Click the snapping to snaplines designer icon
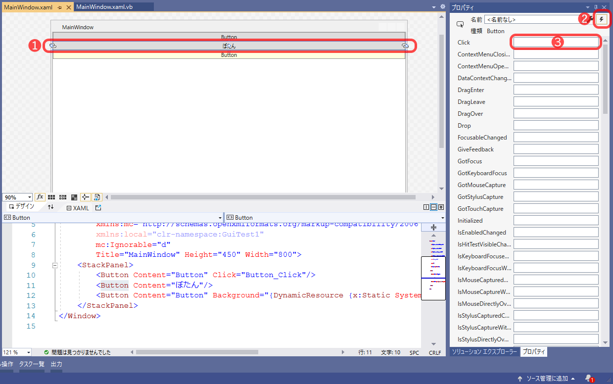The width and height of the screenshot is (613, 384). [x=85, y=196]
